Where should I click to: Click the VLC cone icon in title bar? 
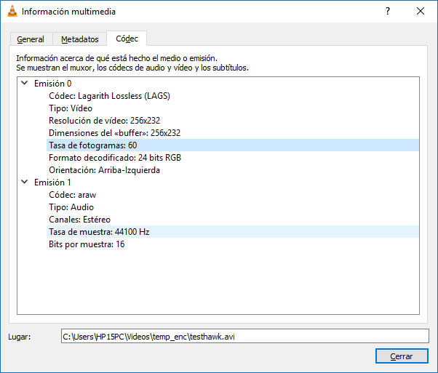tap(12, 11)
